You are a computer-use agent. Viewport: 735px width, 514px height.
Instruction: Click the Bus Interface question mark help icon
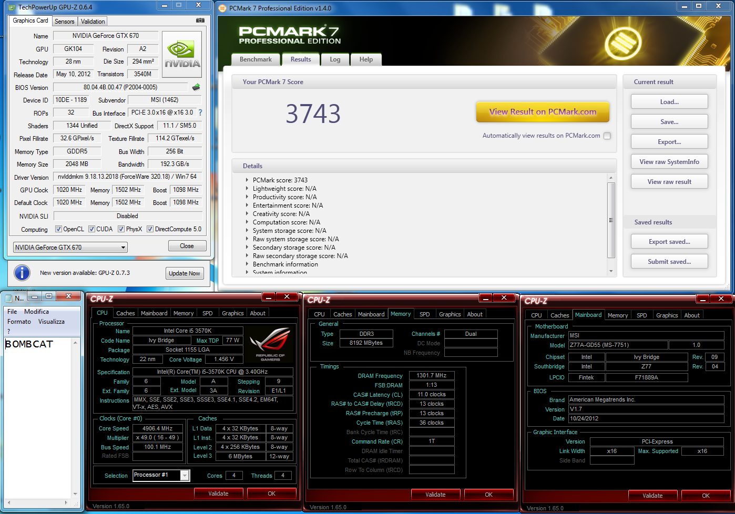tap(200, 112)
